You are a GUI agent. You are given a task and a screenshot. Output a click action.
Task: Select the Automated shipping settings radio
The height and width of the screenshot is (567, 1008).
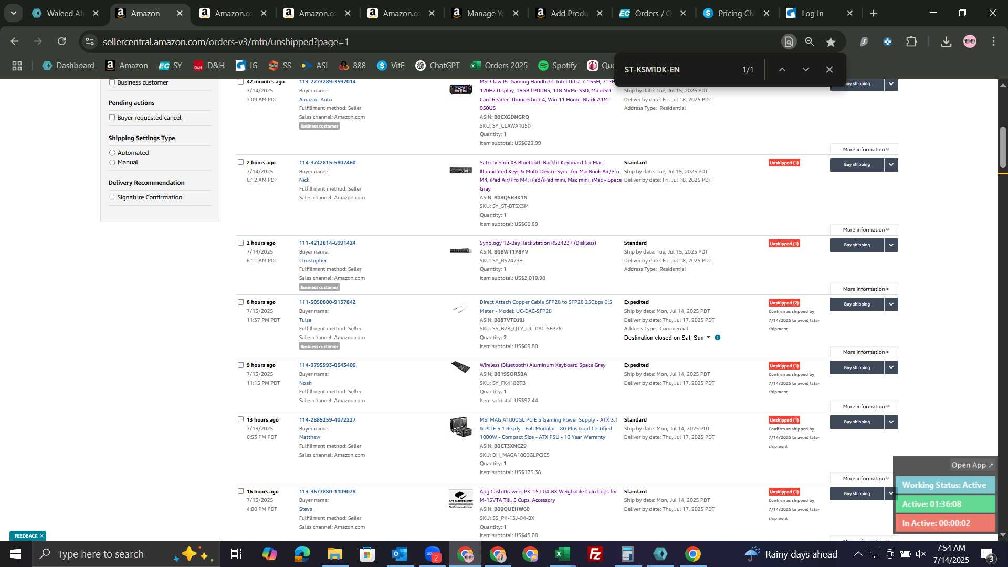click(112, 153)
